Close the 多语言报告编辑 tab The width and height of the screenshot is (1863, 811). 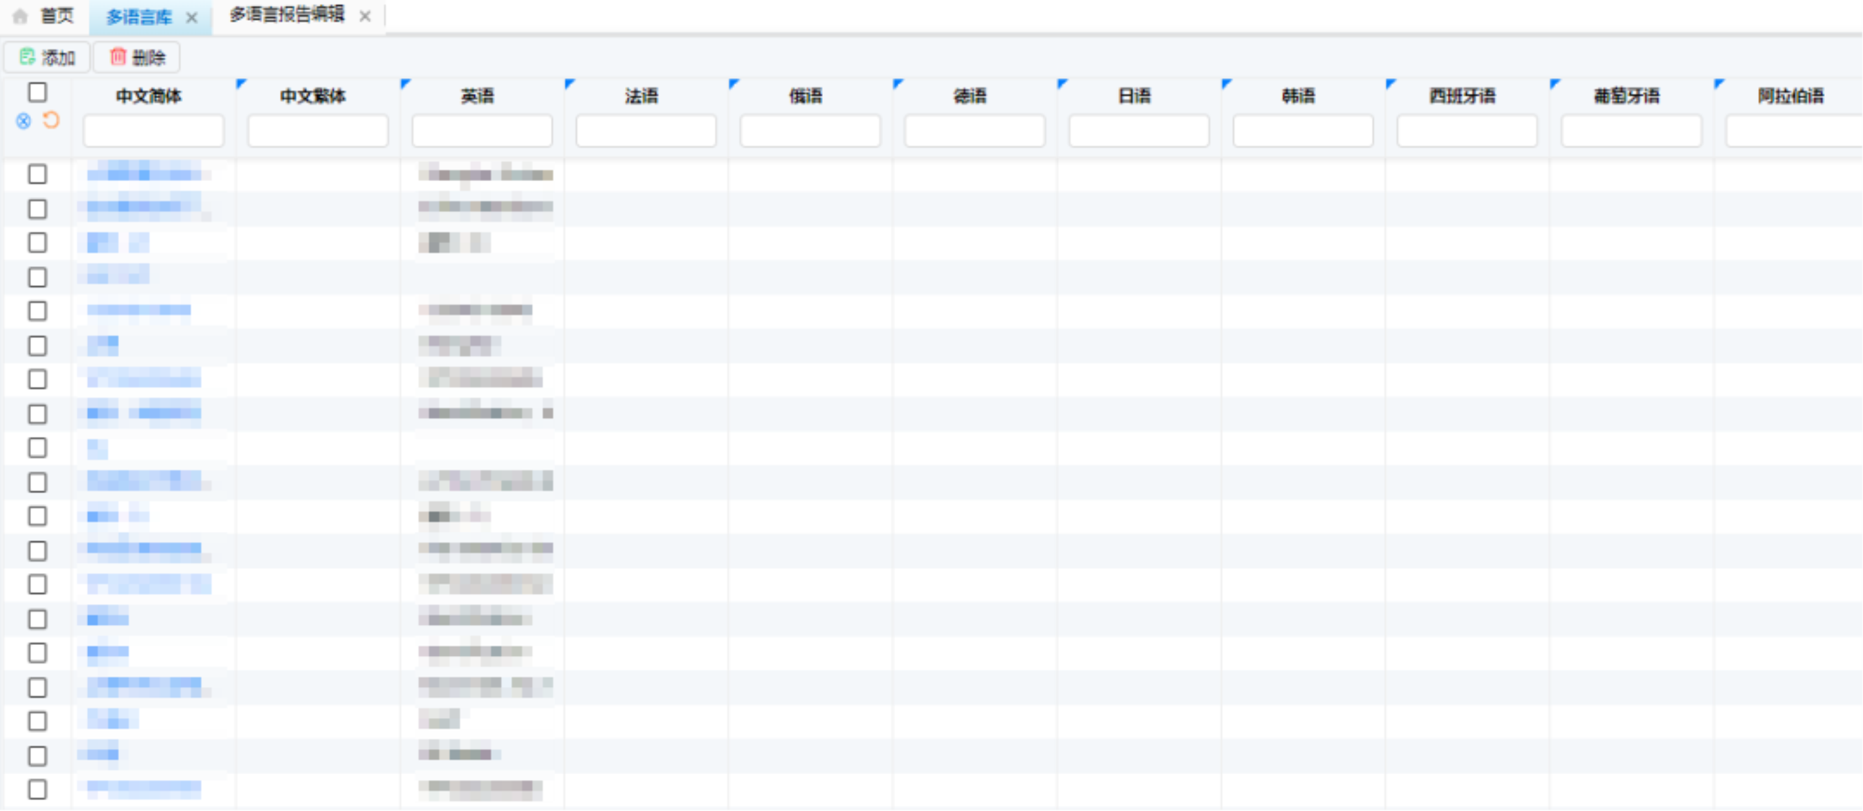(x=365, y=16)
